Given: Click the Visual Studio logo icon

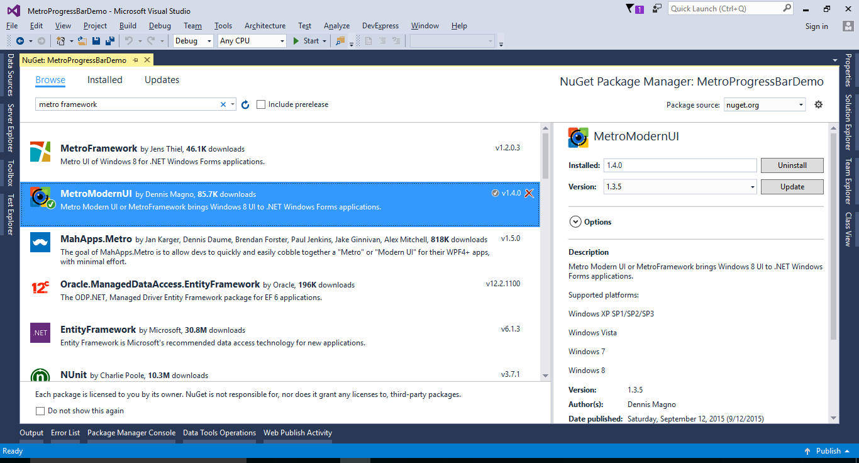Looking at the screenshot, I should click(x=13, y=10).
